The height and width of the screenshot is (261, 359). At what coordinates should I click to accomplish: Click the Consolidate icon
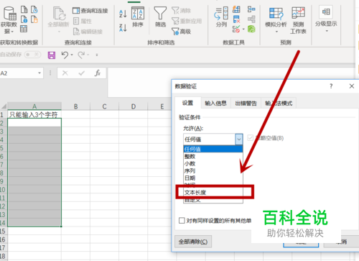251,9
